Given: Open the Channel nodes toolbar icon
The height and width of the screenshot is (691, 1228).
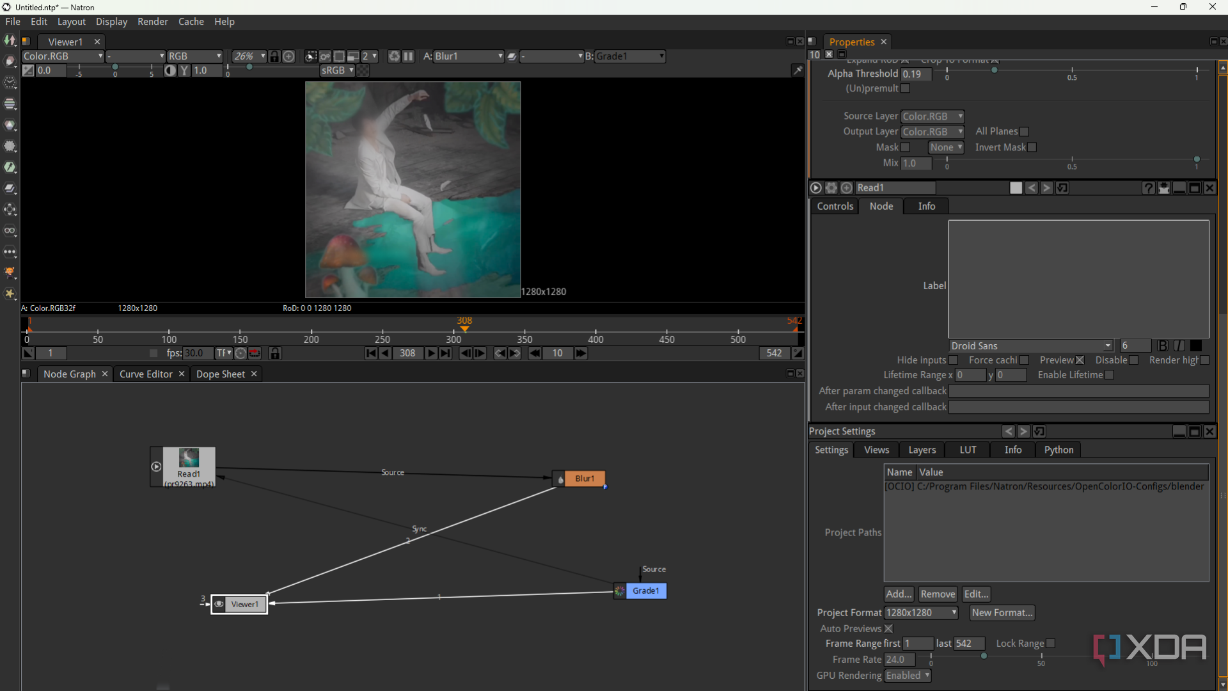Looking at the screenshot, I should pos(10,104).
